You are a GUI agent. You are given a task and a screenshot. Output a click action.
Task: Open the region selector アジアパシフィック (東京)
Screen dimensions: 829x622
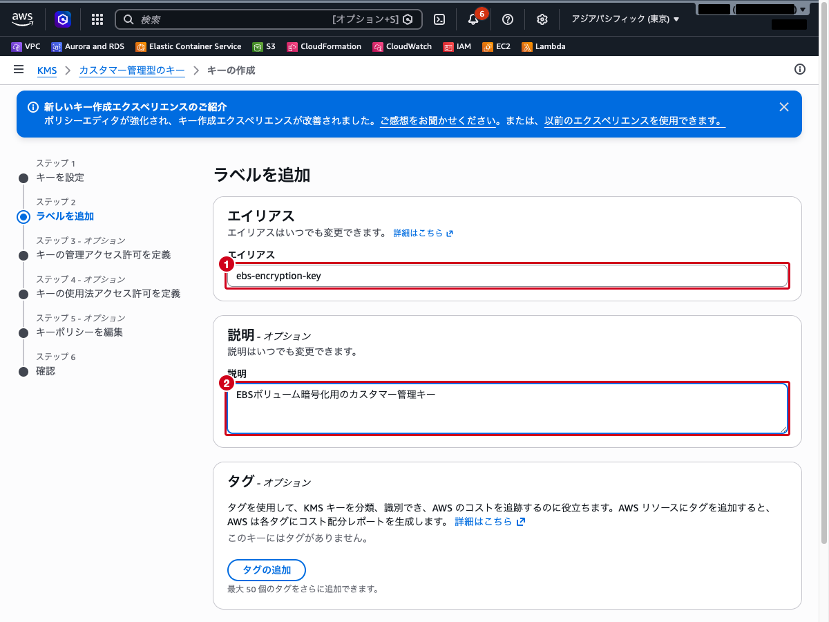click(x=625, y=19)
